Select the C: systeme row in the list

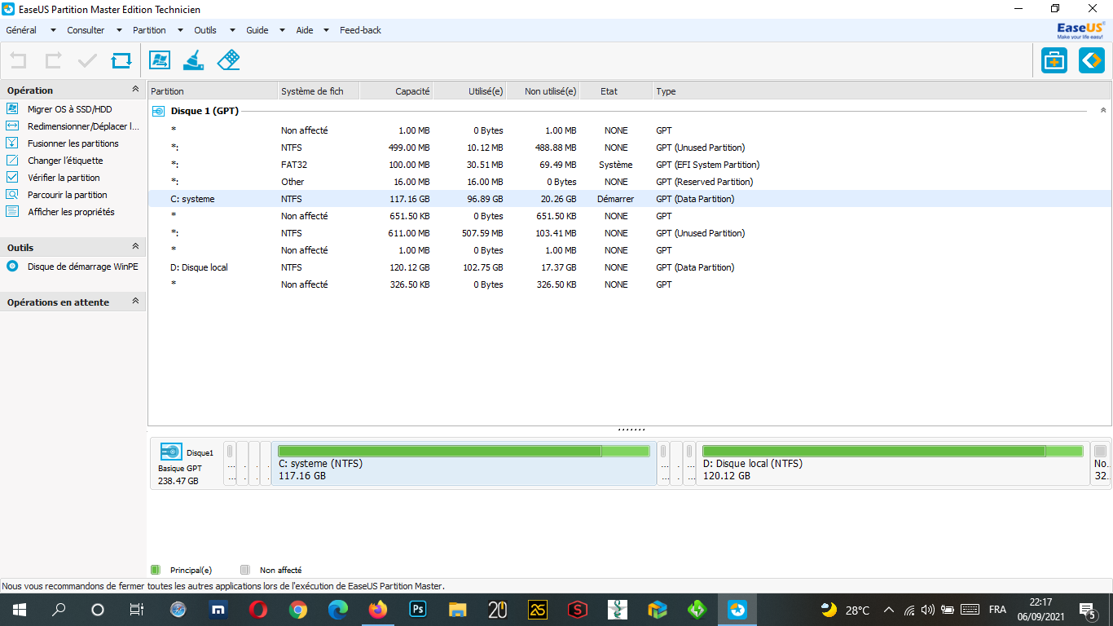pos(630,199)
